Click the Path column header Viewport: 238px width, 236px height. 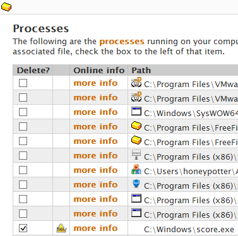click(141, 70)
